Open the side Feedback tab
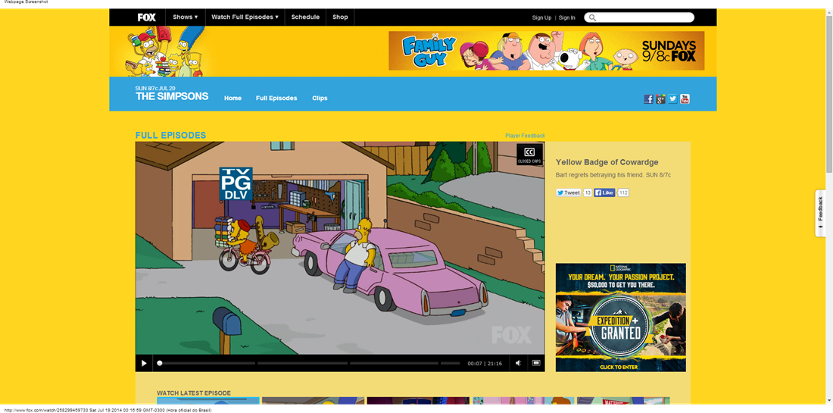833x413 pixels. point(820,213)
